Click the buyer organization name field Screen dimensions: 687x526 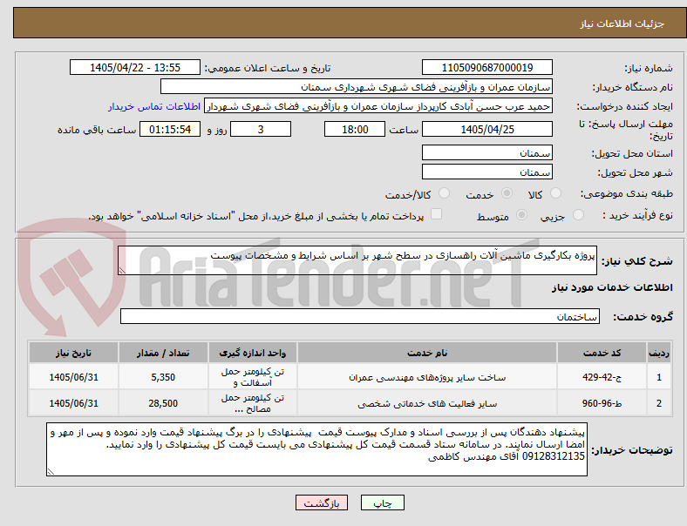[357, 86]
